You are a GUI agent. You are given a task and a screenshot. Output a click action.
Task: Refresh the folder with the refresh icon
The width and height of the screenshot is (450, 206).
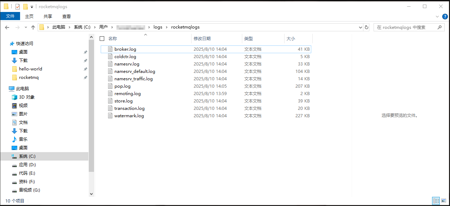[367, 27]
